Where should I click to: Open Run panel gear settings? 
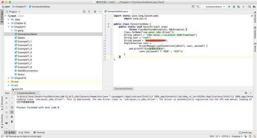click(246, 93)
